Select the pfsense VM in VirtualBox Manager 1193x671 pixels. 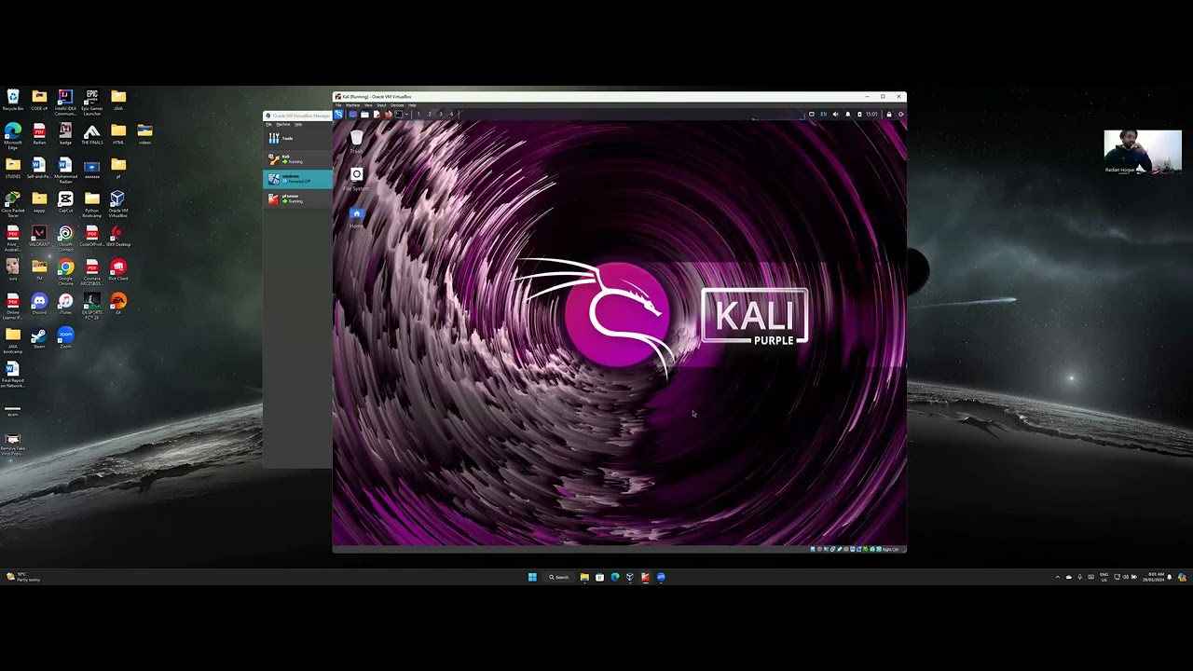pyautogui.click(x=297, y=199)
